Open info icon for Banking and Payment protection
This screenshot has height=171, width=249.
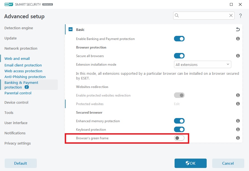tap(238, 39)
